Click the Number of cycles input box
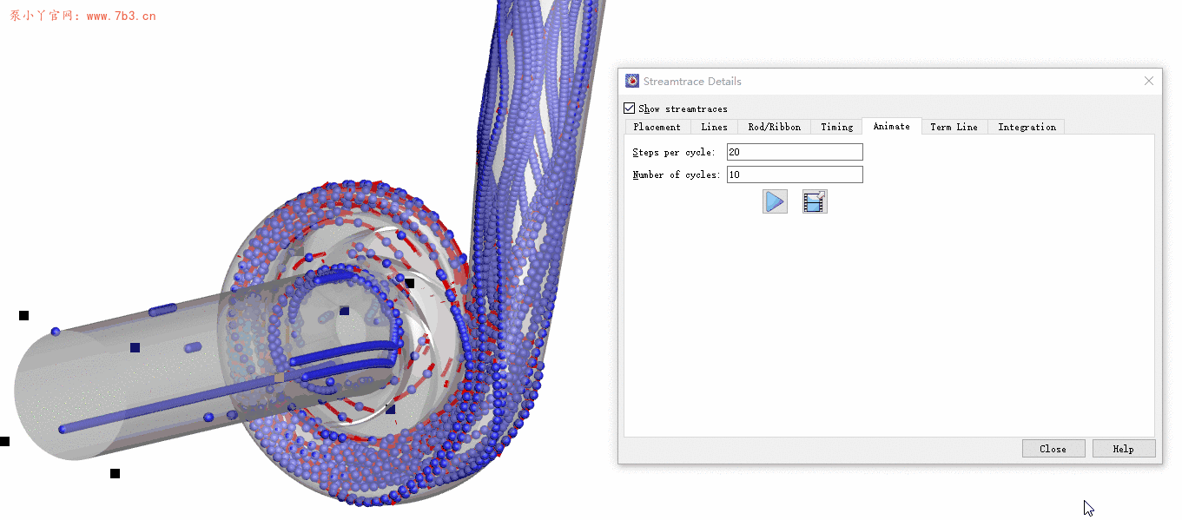Image resolution: width=1182 pixels, height=520 pixels. [x=795, y=174]
